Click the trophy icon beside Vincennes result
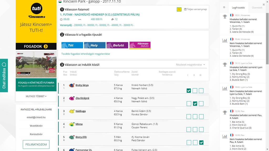Screen dimensions: 269x151 pos(225,17)
